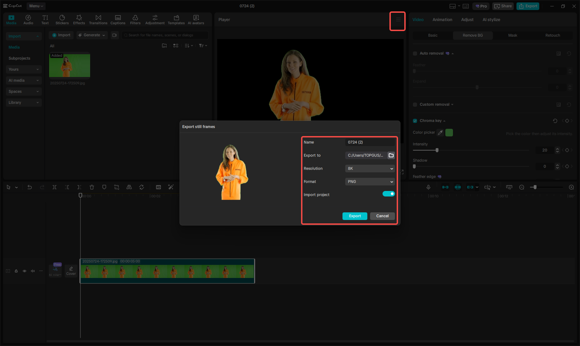
Task: Click the Record voiceover microphone icon
Action: point(428,187)
